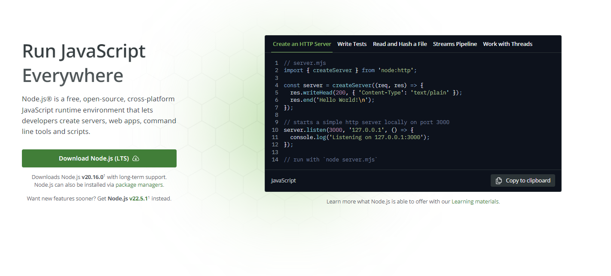Click the Download Node.js (LTS) button
The height and width of the screenshot is (276, 611).
point(99,158)
